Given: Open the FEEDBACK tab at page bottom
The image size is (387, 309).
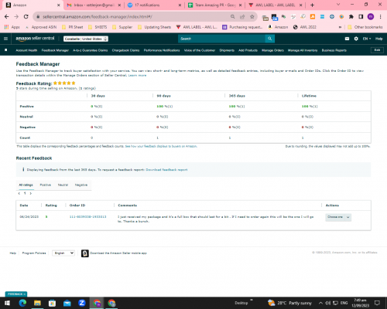Looking at the screenshot, I should point(16,294).
